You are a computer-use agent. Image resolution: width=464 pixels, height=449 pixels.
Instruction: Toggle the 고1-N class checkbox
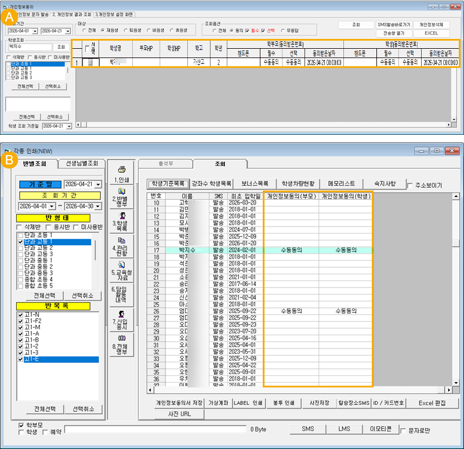(x=21, y=315)
